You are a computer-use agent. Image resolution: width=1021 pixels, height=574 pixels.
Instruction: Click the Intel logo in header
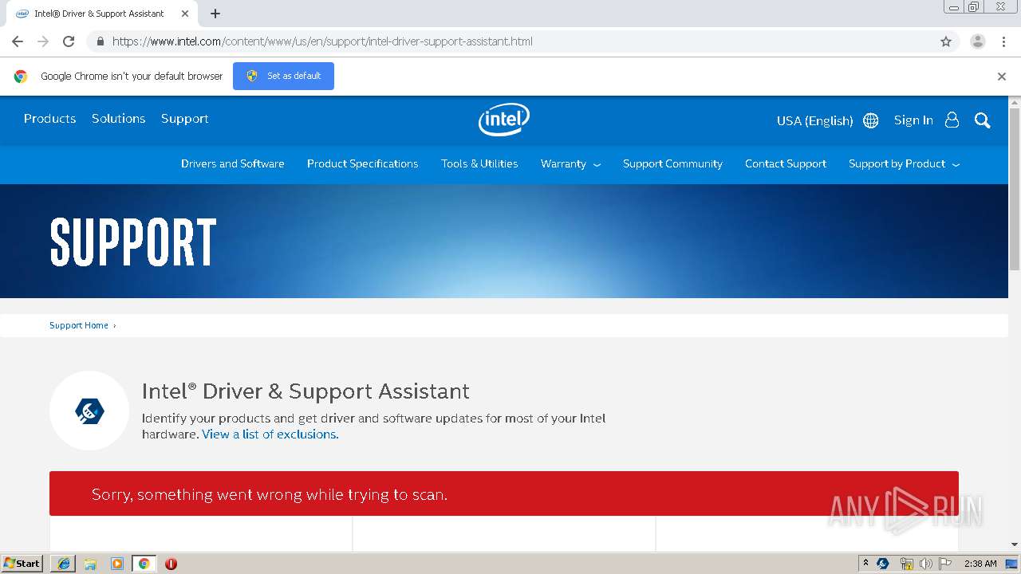504,120
